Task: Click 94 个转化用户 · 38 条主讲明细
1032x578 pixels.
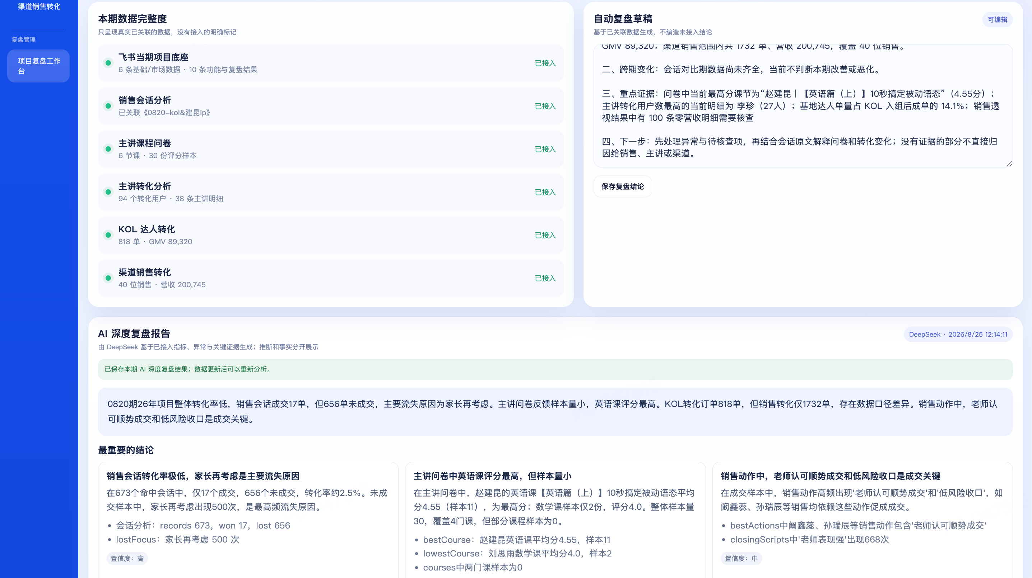Action: (x=171, y=198)
